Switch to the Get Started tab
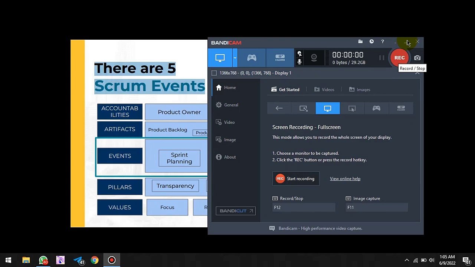Screen dimensions: 475x267 click(x=285, y=89)
